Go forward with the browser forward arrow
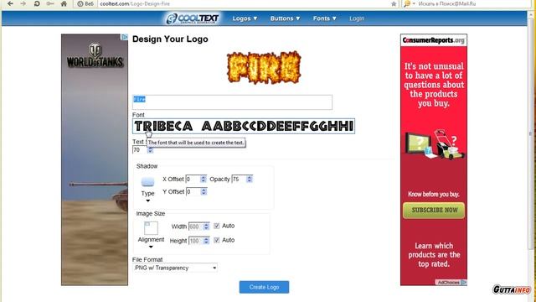536x302 pixels. 23,3
